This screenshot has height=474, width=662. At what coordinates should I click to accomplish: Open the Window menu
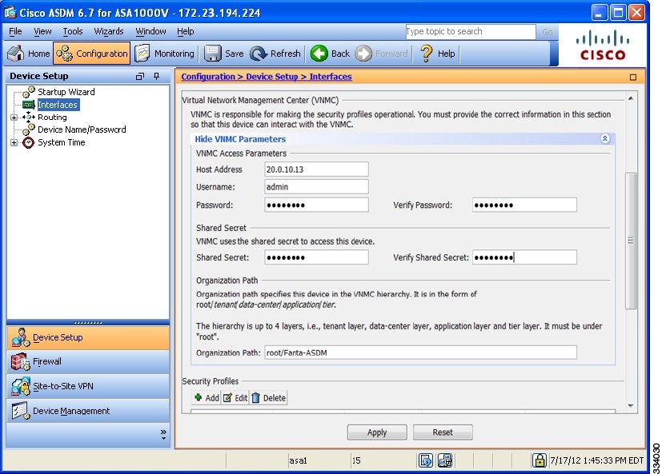(150, 31)
